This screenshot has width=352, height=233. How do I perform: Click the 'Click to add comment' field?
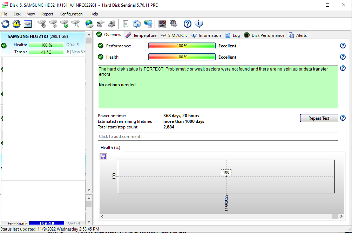point(218,137)
